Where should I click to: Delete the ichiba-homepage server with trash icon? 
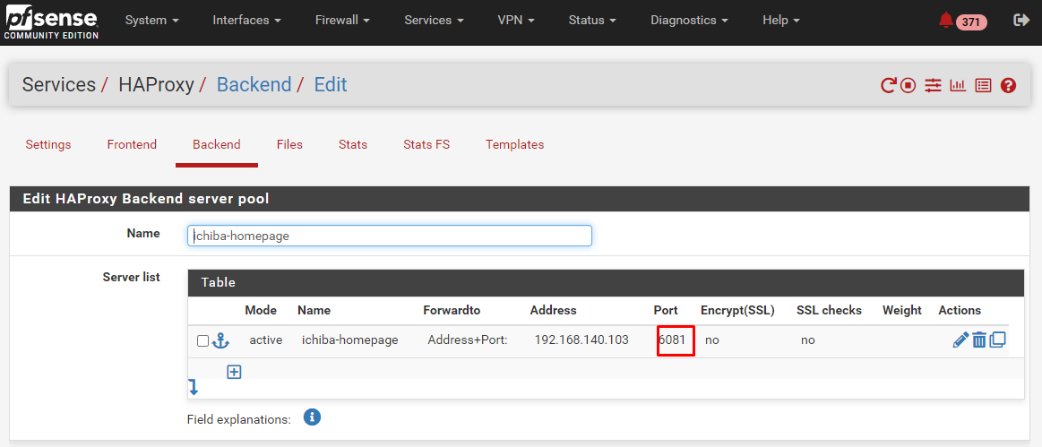click(979, 340)
